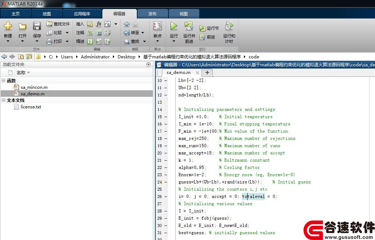Click the 比较 (Compare) icon
The width and height of the screenshot is (375, 240).
tap(49, 33)
